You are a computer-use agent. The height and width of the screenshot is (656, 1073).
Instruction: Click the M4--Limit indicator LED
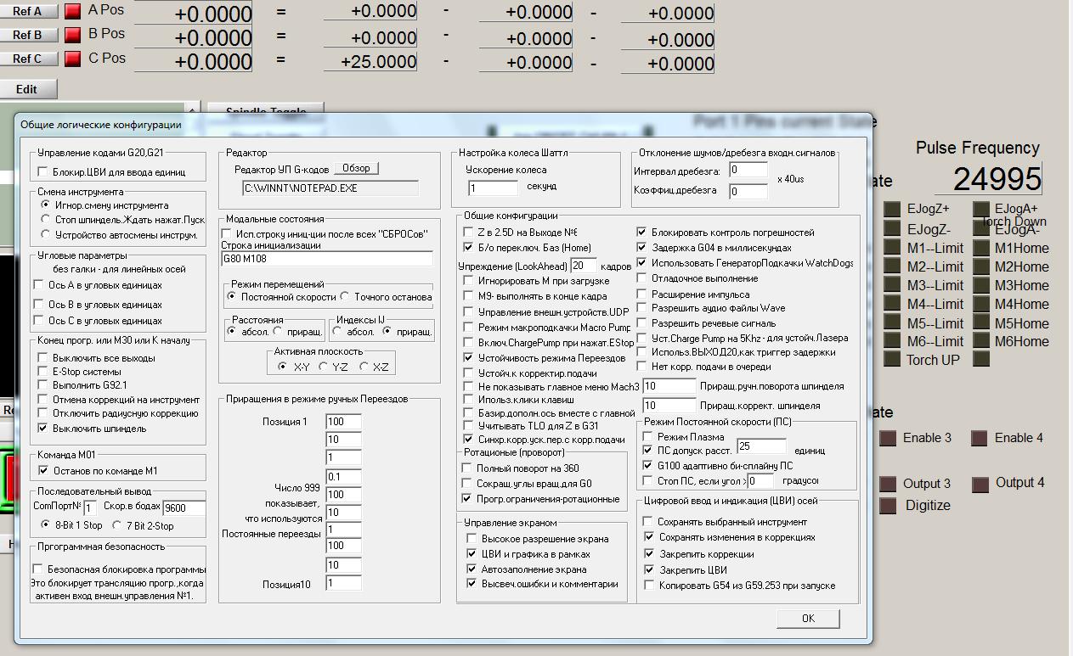pyautogui.click(x=891, y=304)
